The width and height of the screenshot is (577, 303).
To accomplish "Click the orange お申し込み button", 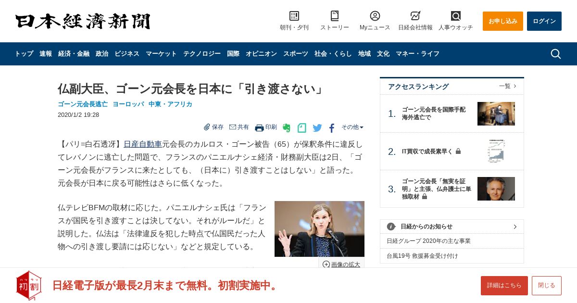I will (503, 21).
